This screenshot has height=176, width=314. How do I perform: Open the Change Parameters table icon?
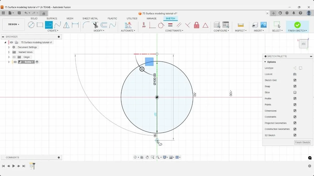(226, 25)
